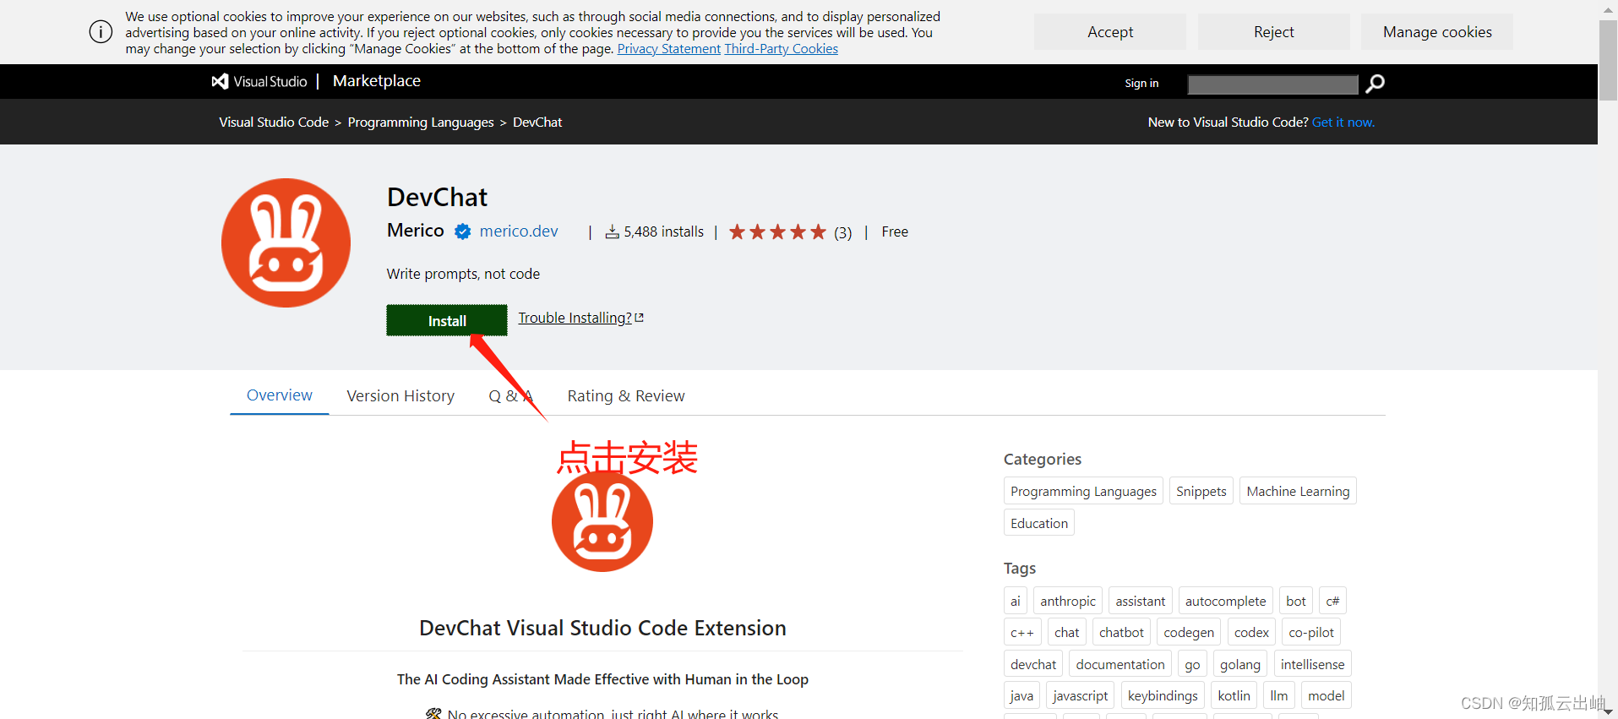Click the five-star rating icons
Screen dimensions: 1618x719
(777, 231)
